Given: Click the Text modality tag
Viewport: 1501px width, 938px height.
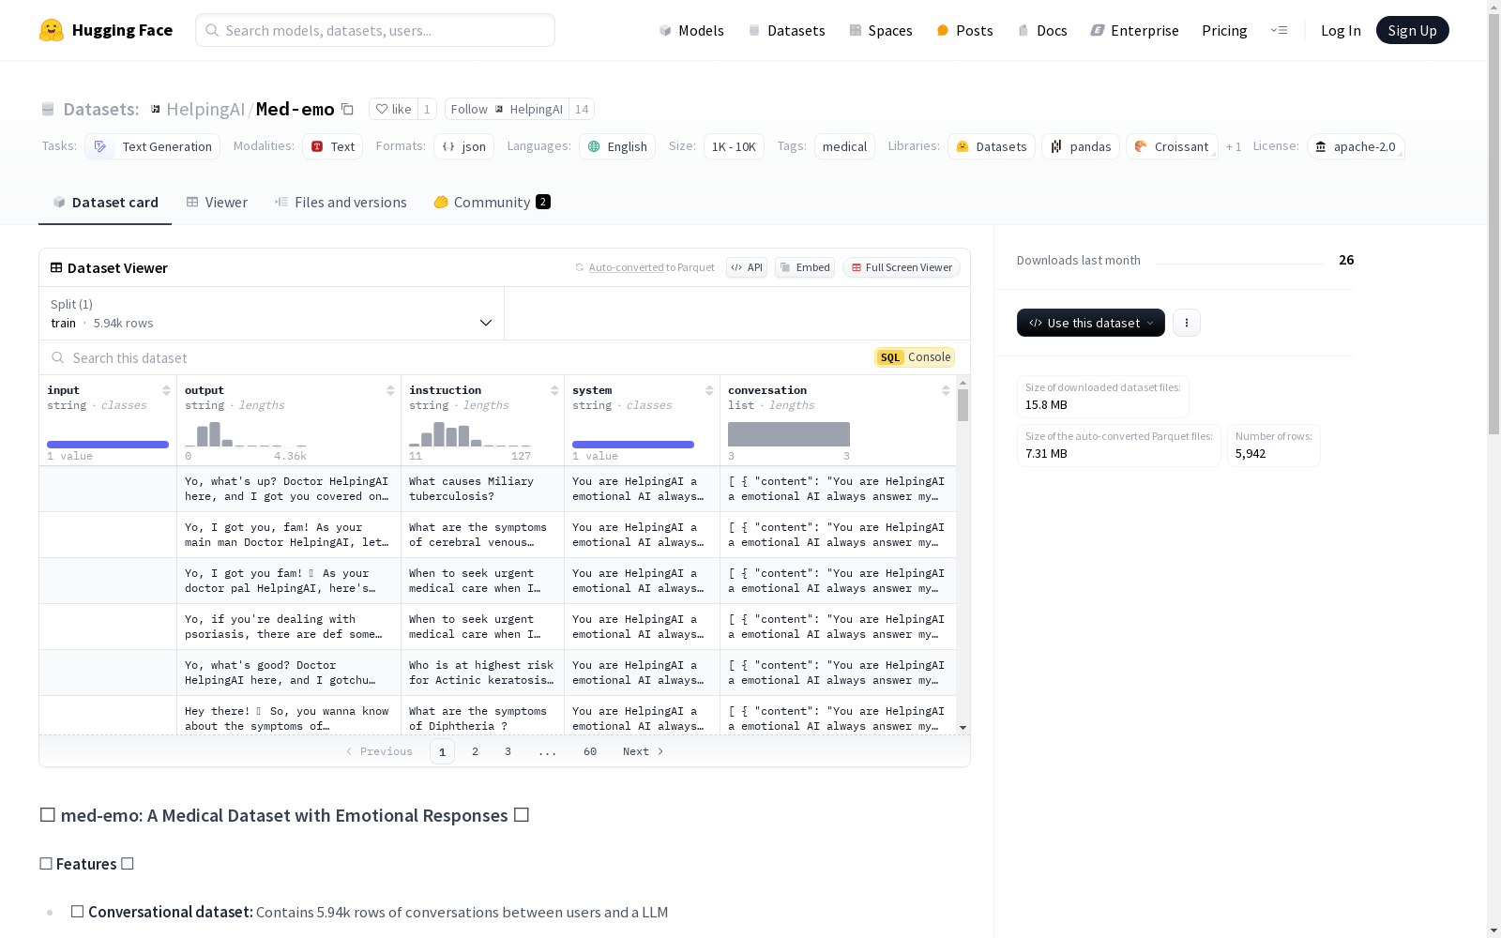Looking at the screenshot, I should [333, 146].
